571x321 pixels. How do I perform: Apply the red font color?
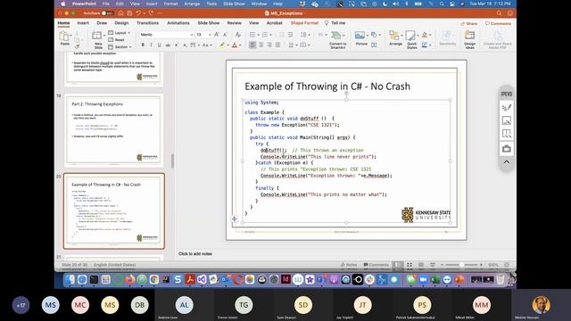pos(235,45)
